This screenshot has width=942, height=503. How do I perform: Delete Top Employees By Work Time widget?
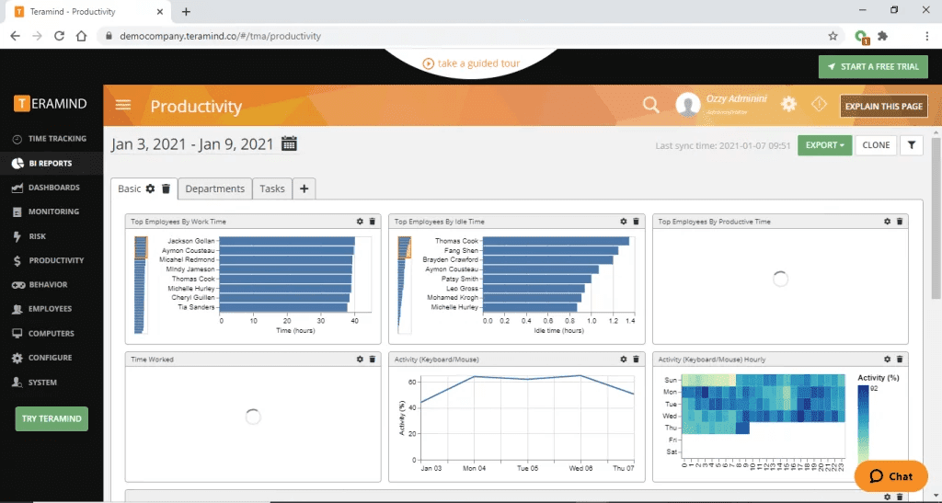point(372,222)
